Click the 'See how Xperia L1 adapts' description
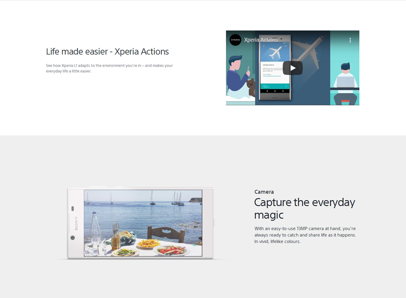Screen dimensions: 406x298 tap(109, 68)
